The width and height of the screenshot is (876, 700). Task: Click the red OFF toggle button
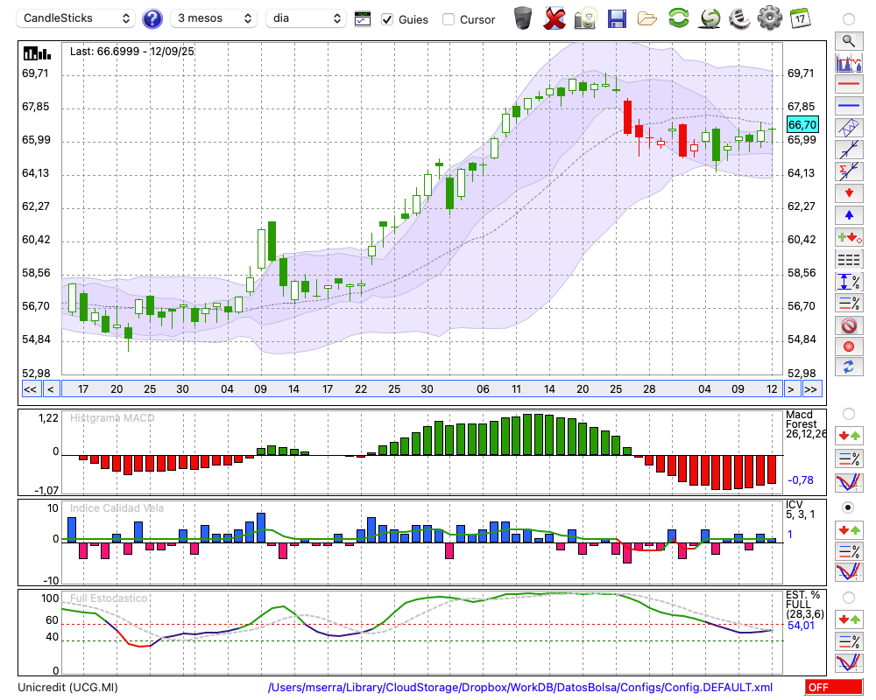[x=834, y=687]
